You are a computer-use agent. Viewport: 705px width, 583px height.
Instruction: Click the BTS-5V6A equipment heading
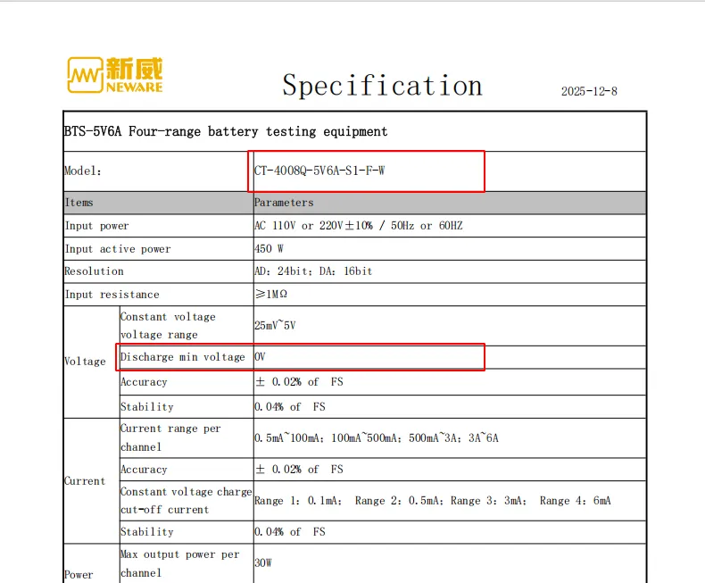226,131
